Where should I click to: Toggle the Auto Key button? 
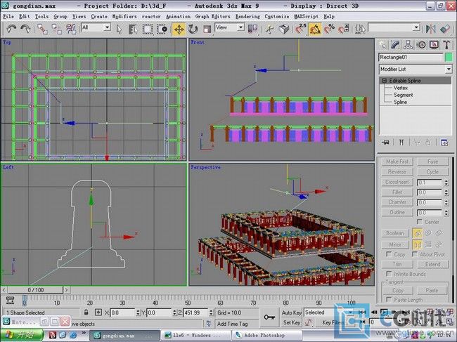point(291,313)
